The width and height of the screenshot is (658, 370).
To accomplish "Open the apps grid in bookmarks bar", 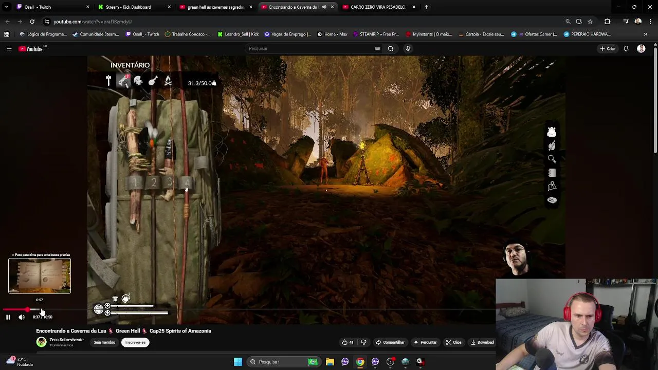I will point(7,34).
